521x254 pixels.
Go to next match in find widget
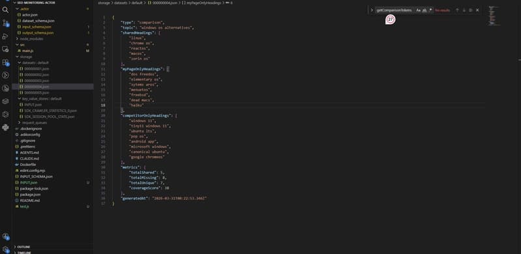pyautogui.click(x=464, y=10)
